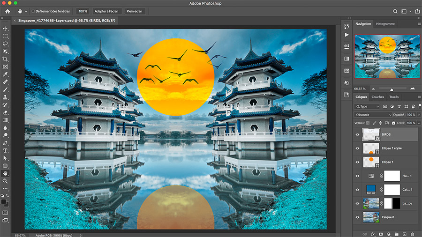Select the Gradient tool
This screenshot has width=422, height=237.
click(5, 120)
